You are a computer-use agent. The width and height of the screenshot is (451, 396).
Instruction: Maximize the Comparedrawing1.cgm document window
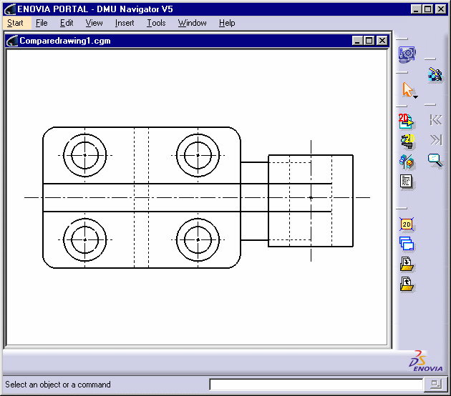click(369, 41)
